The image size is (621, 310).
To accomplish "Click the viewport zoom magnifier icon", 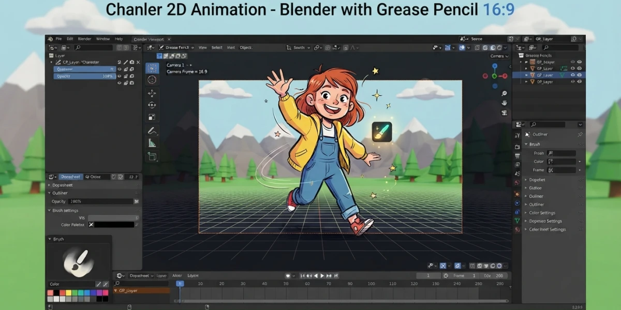I will tap(504, 94).
